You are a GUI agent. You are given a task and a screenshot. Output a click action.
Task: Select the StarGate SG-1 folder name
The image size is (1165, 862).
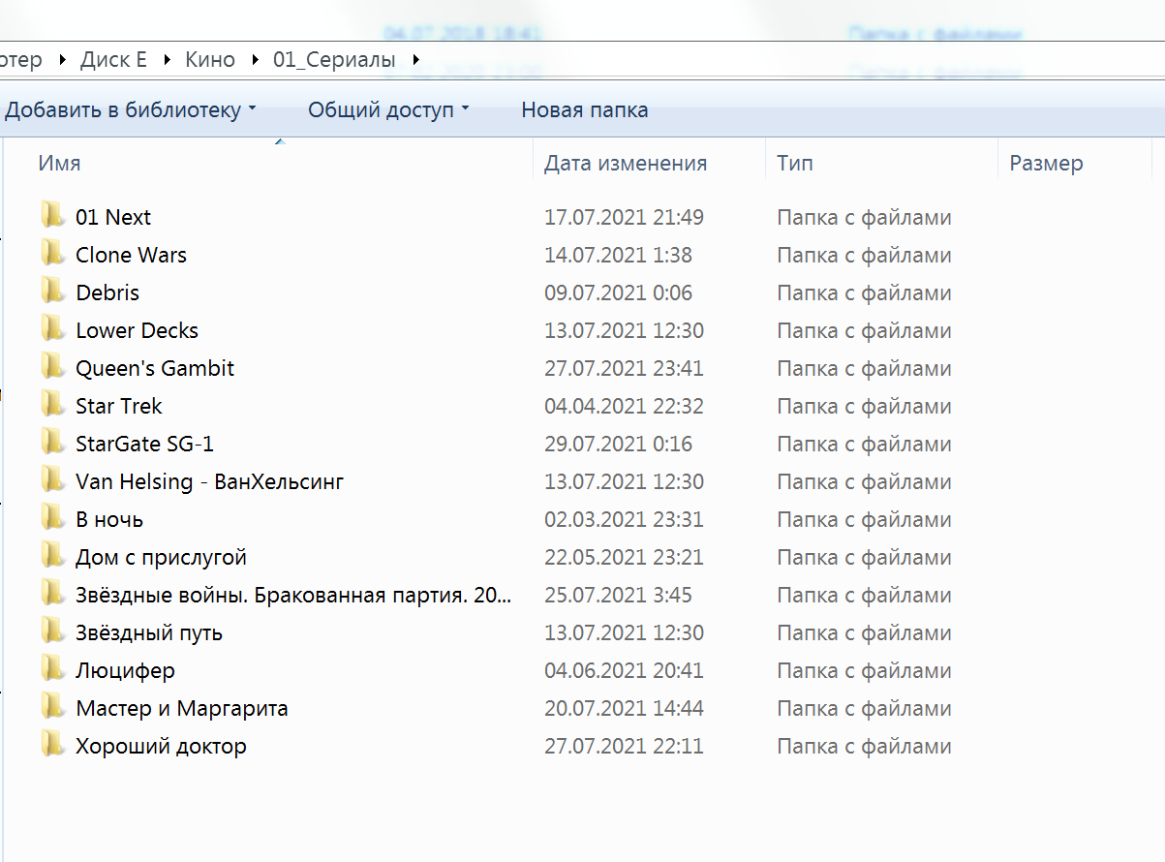click(x=144, y=444)
